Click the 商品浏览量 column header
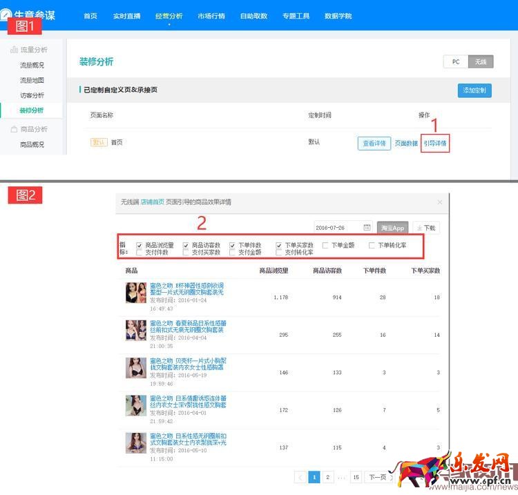The height and width of the screenshot is (495, 518). pyautogui.click(x=274, y=271)
